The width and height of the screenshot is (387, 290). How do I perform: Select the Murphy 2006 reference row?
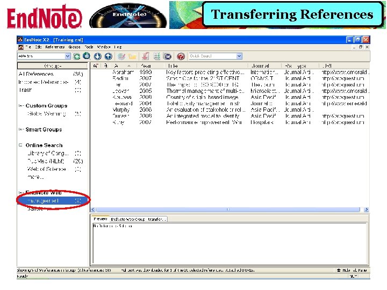pyautogui.click(x=230, y=110)
